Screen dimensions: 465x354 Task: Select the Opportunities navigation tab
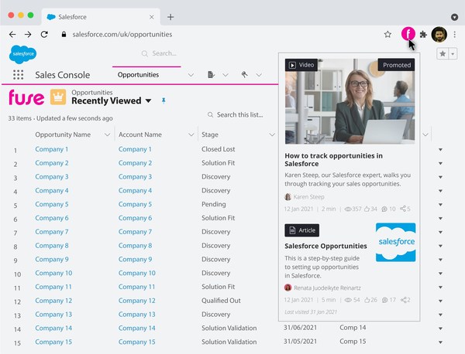(x=138, y=75)
